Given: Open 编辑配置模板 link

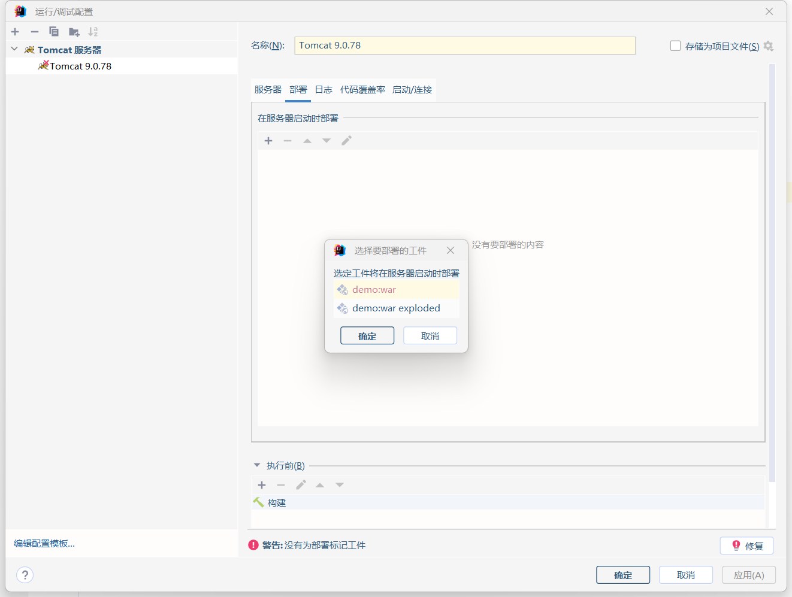Looking at the screenshot, I should [x=44, y=544].
